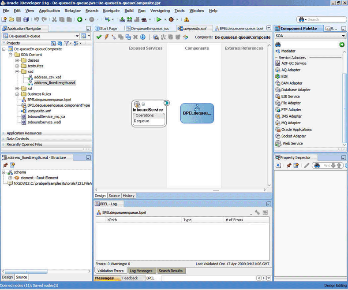Click the Cut scissors toolbar icon
Screen dimensions: 348x290
click(x=54, y=19)
